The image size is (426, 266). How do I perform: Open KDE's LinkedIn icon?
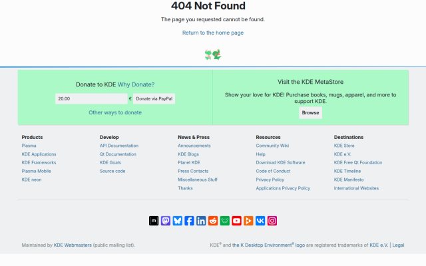[201, 221]
